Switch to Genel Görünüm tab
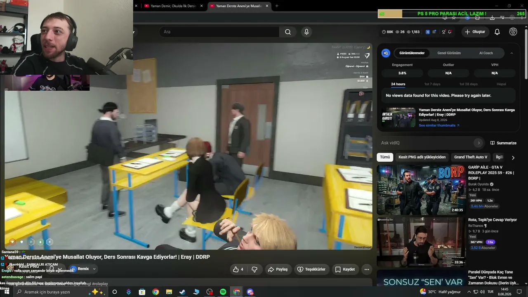 [449, 53]
